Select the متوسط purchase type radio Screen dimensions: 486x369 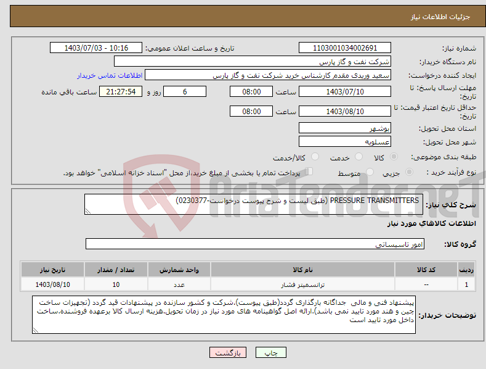point(370,172)
